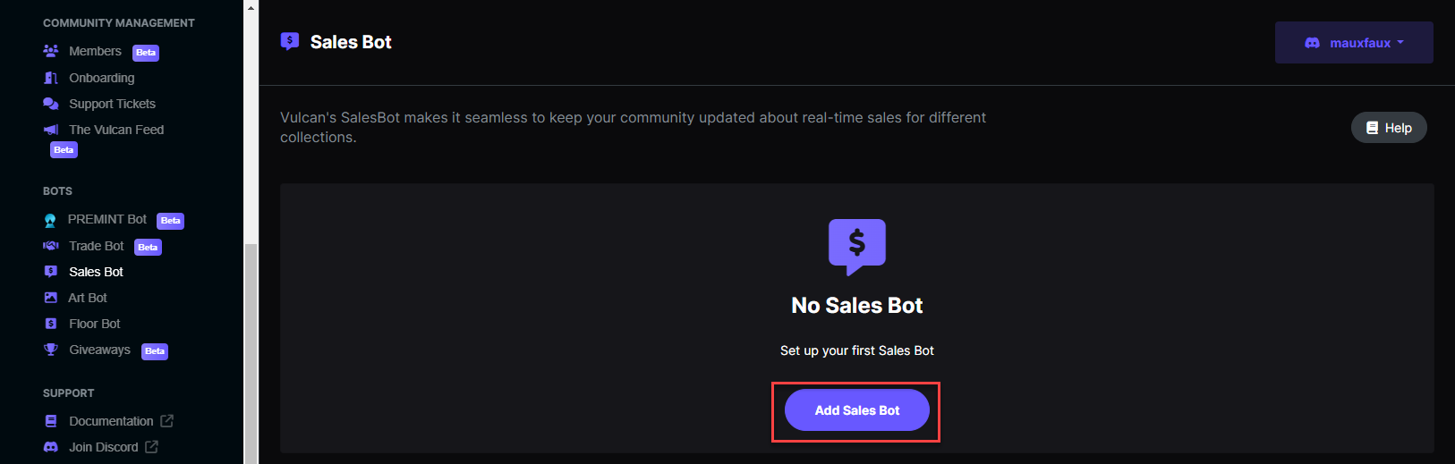Click the external-link icon next to Documentation
1455x464 pixels.
coord(166,420)
